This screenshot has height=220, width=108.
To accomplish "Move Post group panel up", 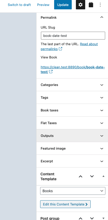I will coord(81,218).
